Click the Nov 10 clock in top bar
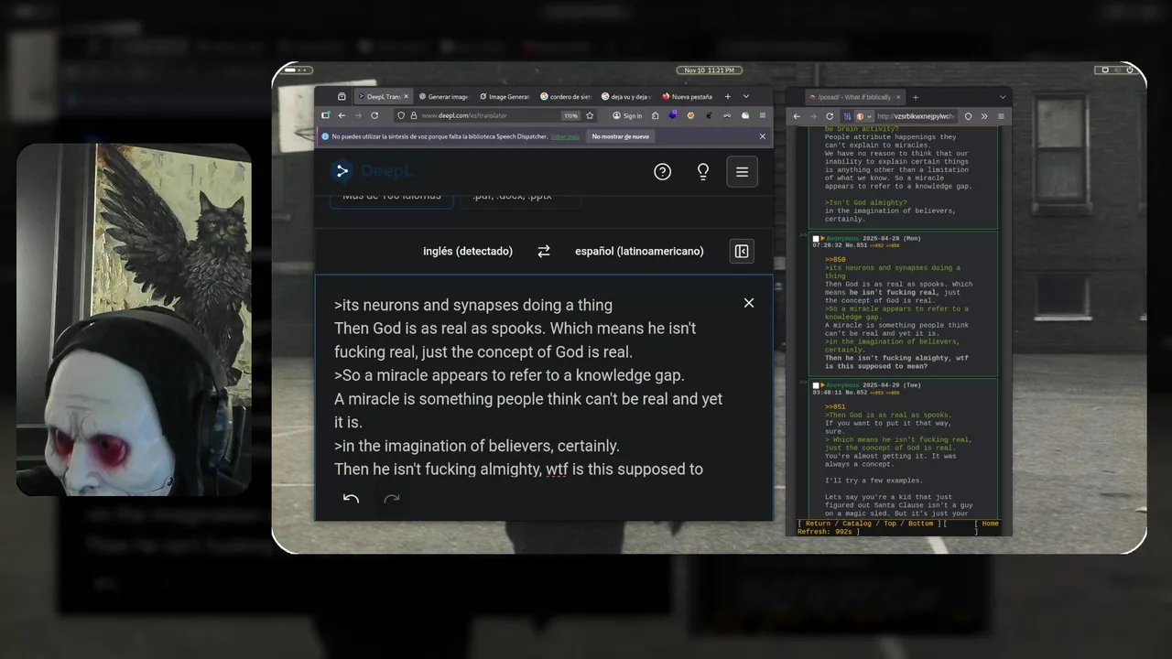This screenshot has width=1172, height=659. click(x=709, y=70)
